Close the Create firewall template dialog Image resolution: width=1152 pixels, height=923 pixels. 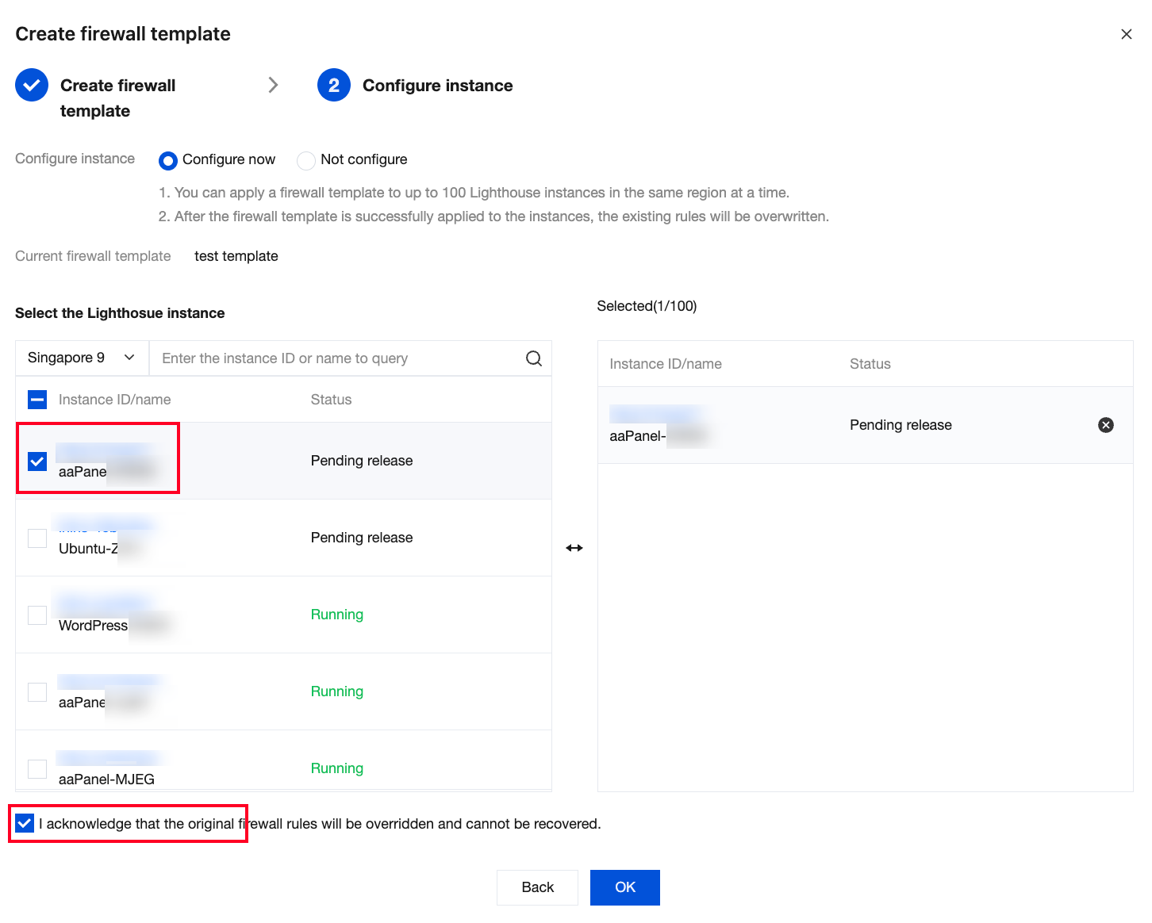pos(1126,34)
